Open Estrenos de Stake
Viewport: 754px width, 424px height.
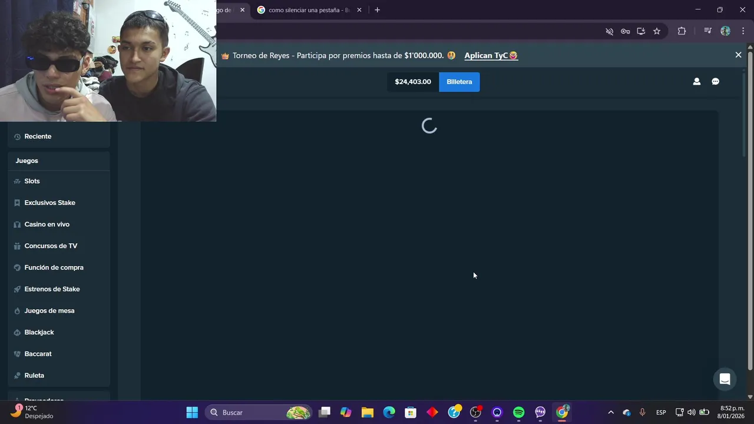(x=59, y=289)
